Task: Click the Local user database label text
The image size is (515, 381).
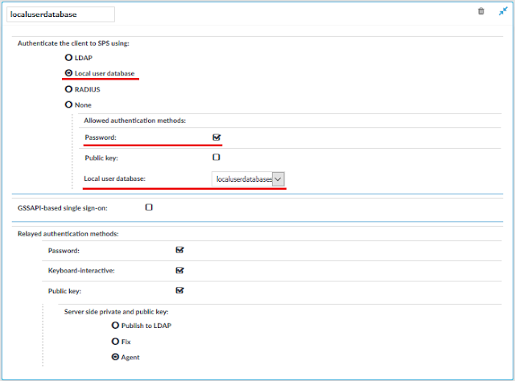Action: 114,178
